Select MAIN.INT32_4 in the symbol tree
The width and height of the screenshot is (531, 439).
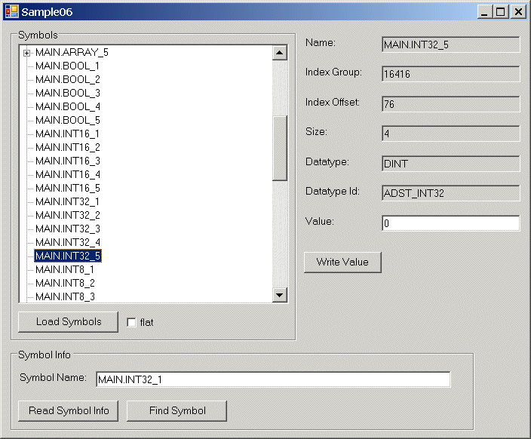(x=67, y=242)
